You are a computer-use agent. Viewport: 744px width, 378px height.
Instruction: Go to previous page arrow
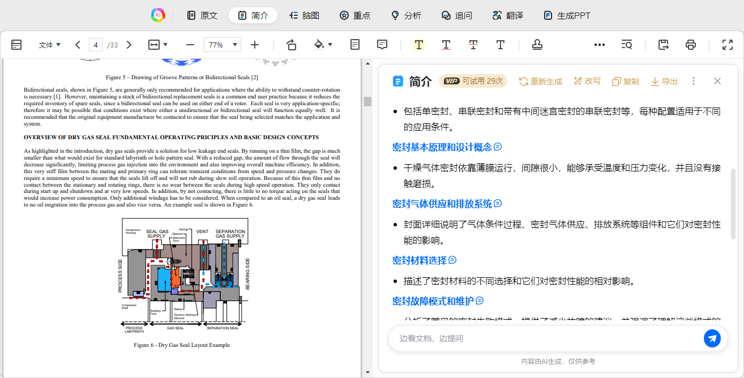point(78,45)
